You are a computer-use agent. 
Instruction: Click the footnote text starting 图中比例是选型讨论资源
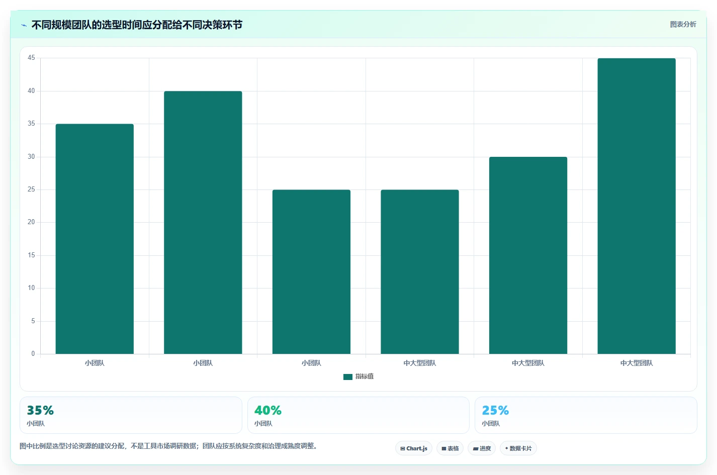pyautogui.click(x=168, y=446)
